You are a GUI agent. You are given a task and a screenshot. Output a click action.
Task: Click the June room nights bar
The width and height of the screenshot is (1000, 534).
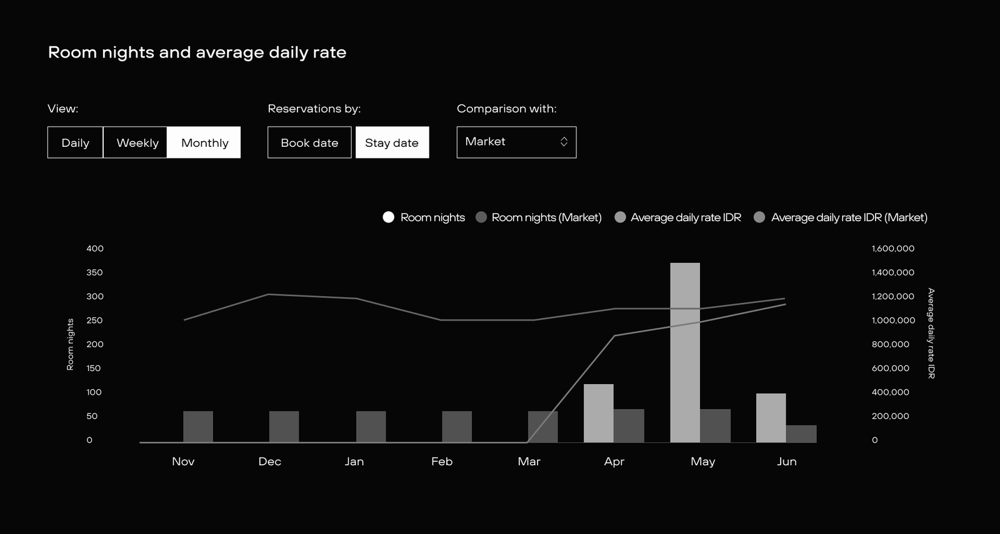pyautogui.click(x=771, y=418)
